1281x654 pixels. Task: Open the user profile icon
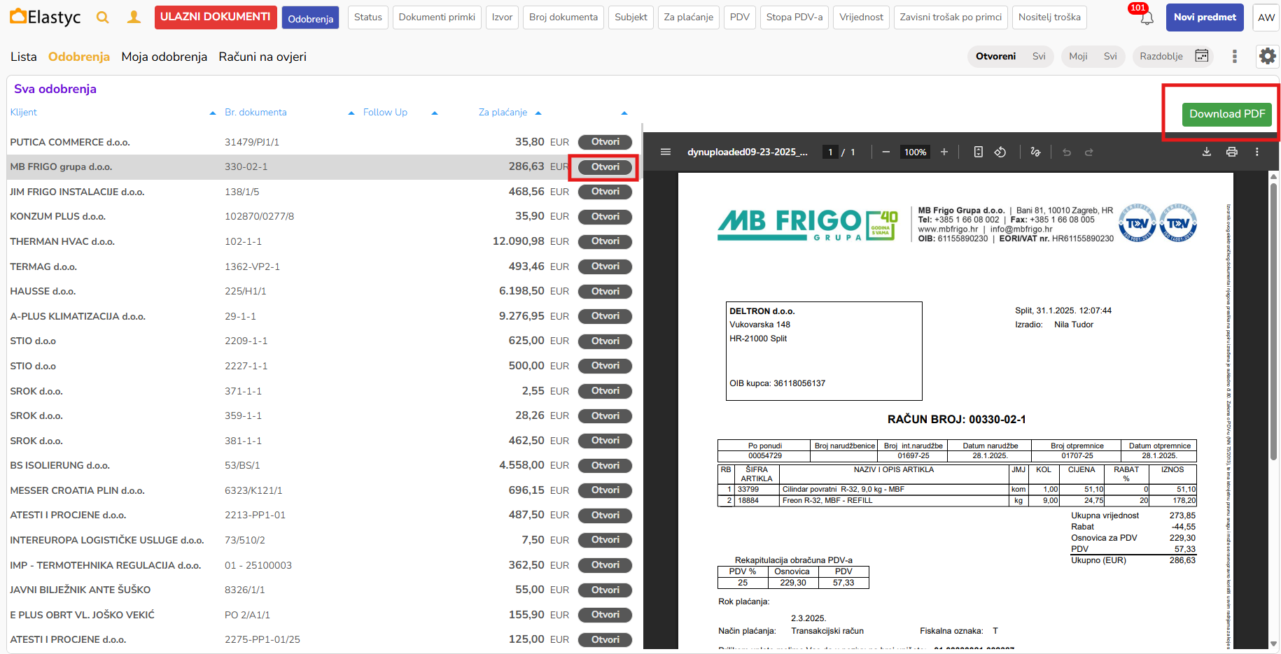[134, 17]
